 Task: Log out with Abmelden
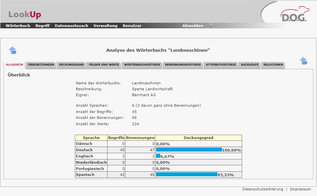pyautogui.click(x=193, y=26)
